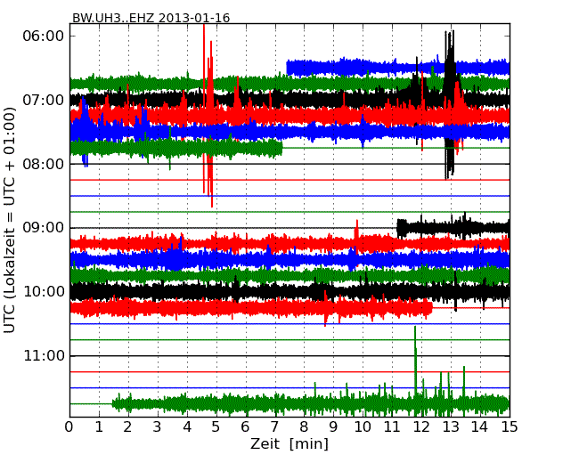Click x-axis tick label 2
The width and height of the screenshot is (579, 463).
[x=127, y=427]
